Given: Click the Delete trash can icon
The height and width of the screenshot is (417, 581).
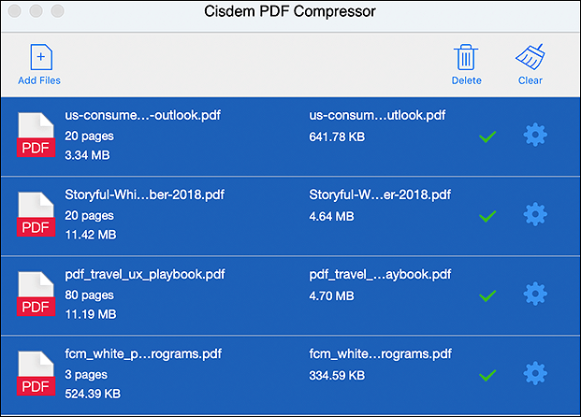Looking at the screenshot, I should pos(466,57).
